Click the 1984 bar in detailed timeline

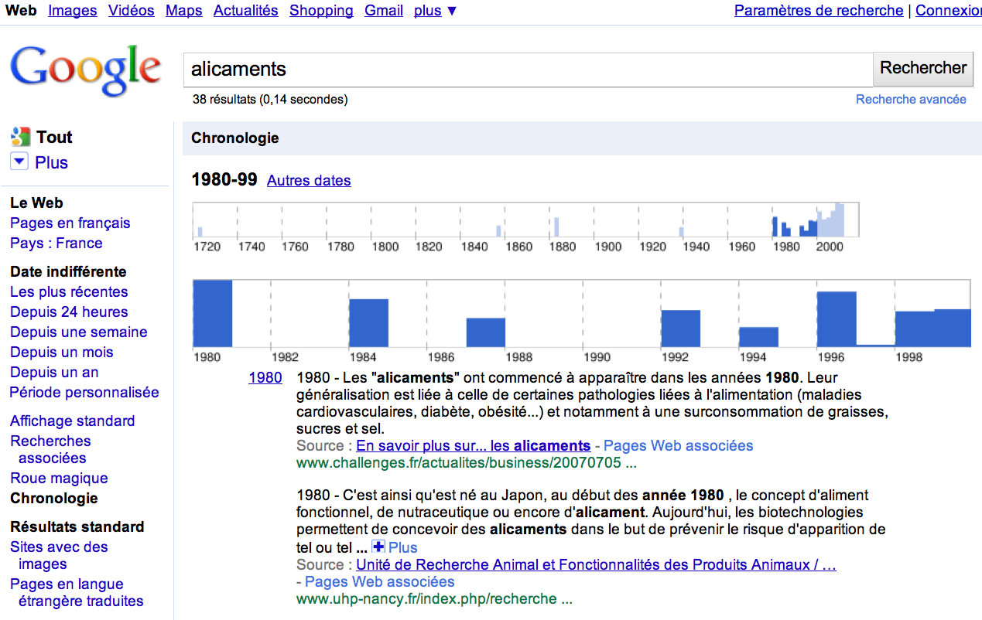(369, 323)
